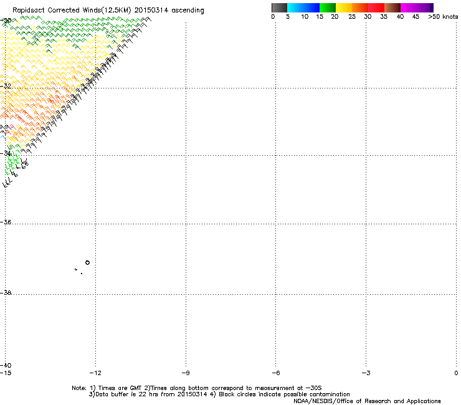Click the black contamination circle near -37
This screenshot has height=405, width=461.
pos(87,263)
